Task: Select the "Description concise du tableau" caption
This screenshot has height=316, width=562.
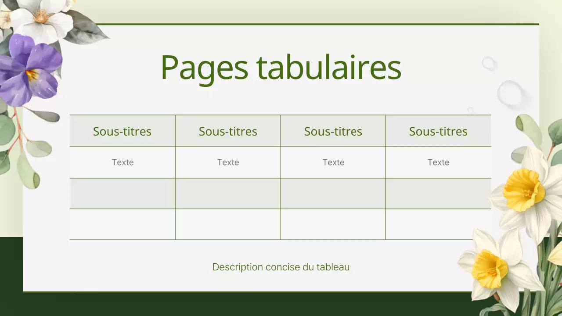Action: point(281,267)
